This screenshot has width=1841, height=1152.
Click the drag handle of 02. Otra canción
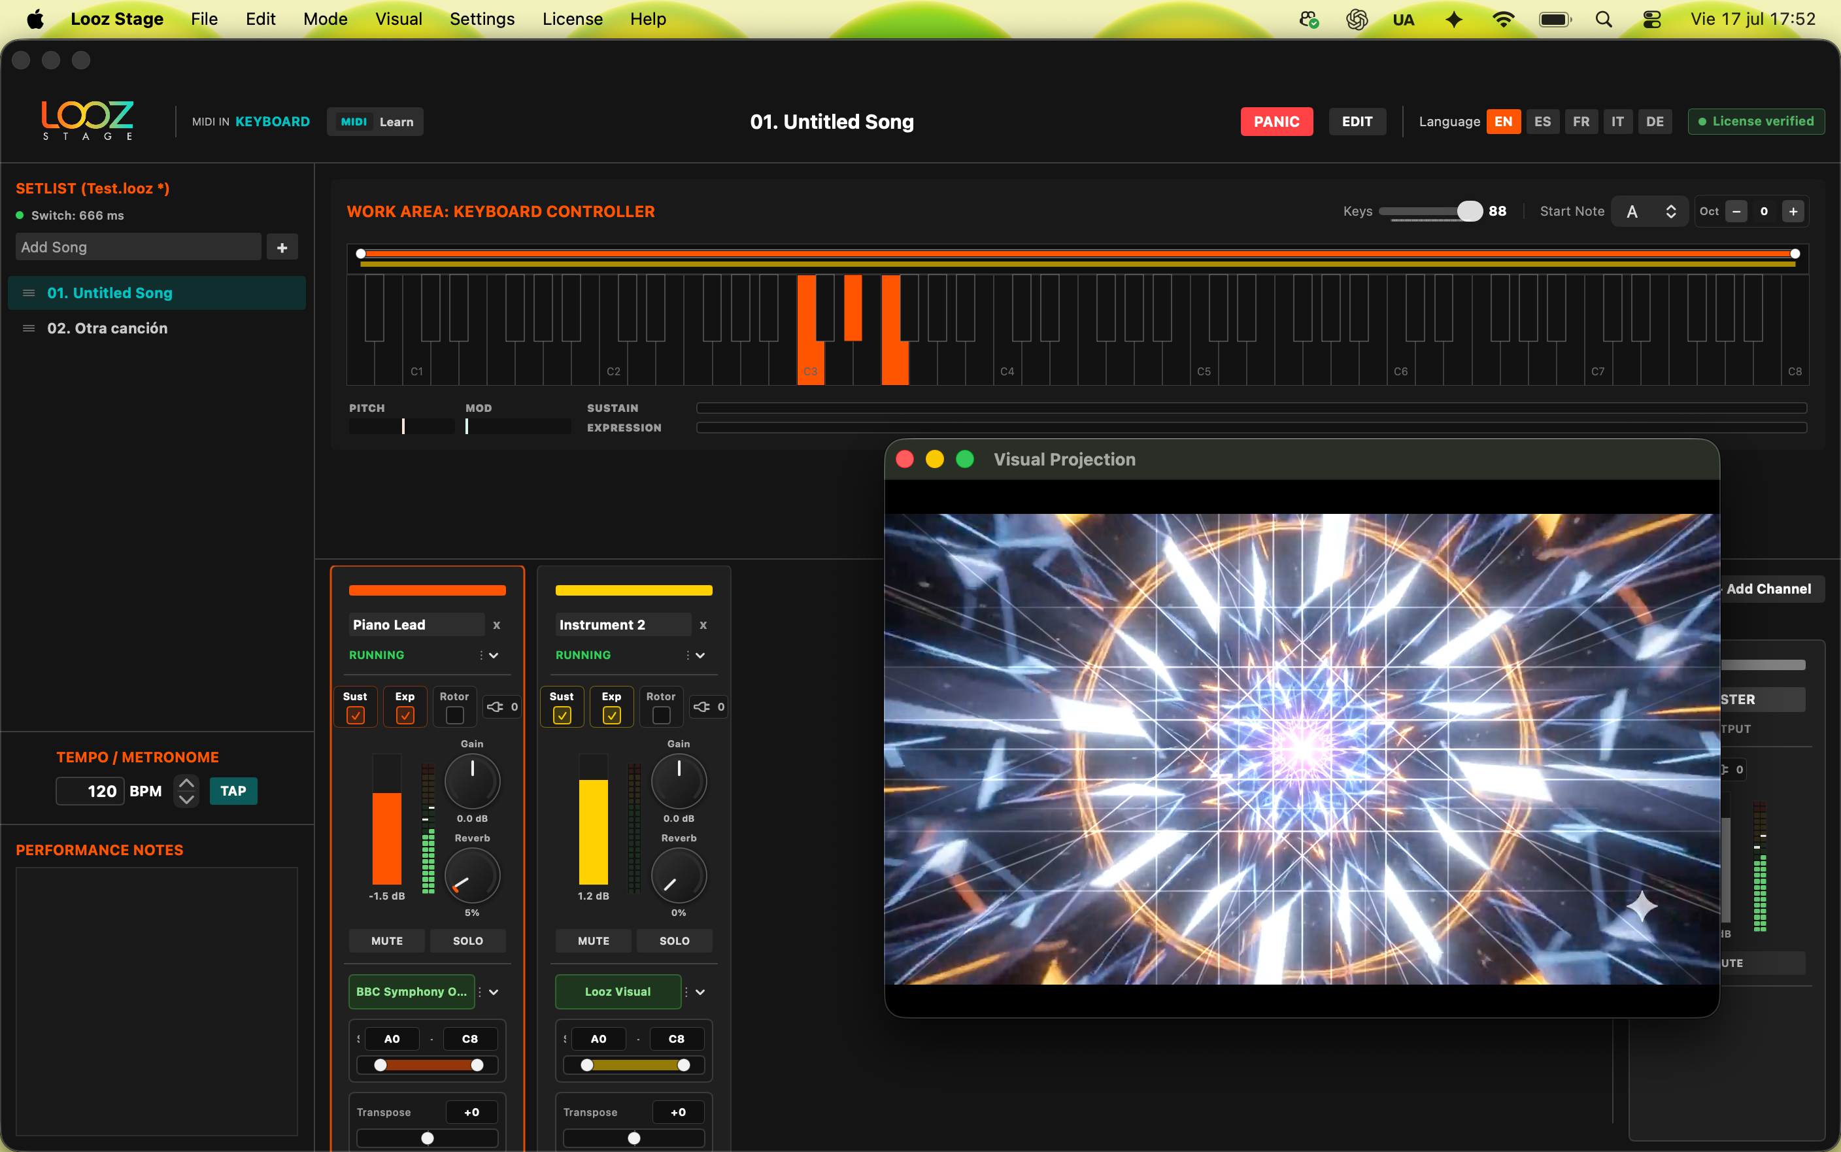29,328
